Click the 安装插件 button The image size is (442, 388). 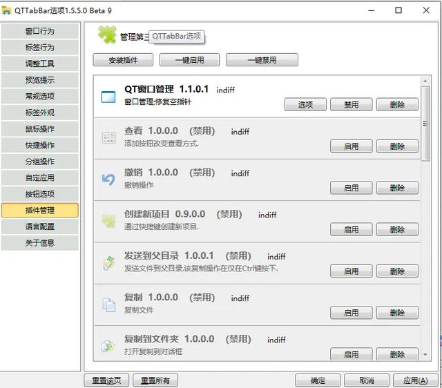click(123, 60)
